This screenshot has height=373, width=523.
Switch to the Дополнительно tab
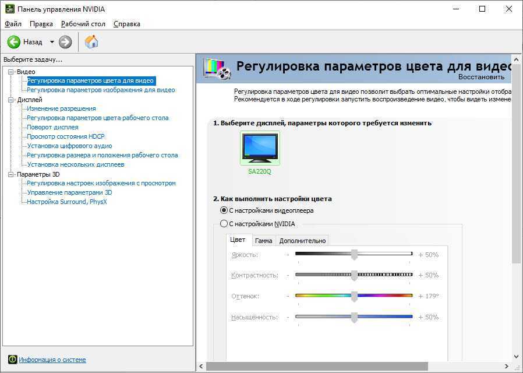click(x=302, y=241)
